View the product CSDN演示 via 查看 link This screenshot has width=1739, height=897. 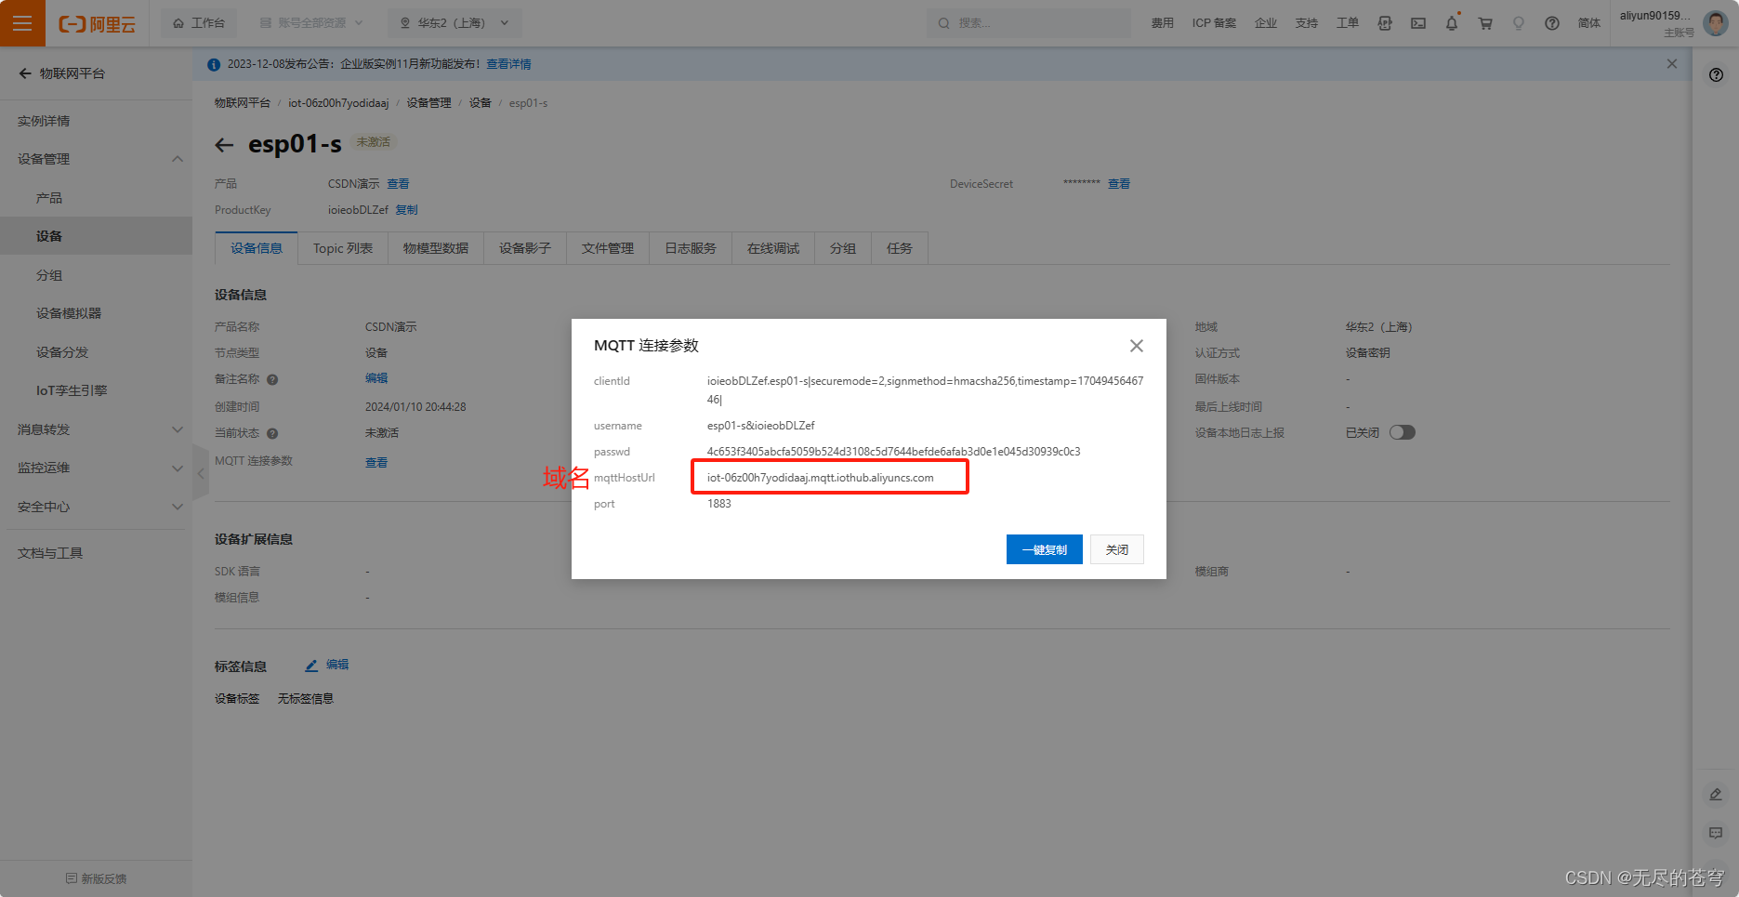(398, 184)
